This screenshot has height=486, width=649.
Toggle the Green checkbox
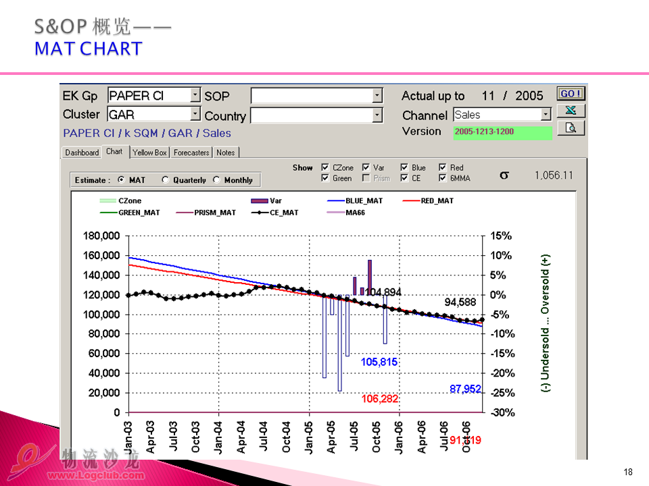coord(325,178)
